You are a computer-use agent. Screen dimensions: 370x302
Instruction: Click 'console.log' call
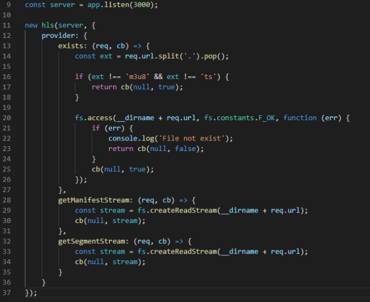point(131,138)
